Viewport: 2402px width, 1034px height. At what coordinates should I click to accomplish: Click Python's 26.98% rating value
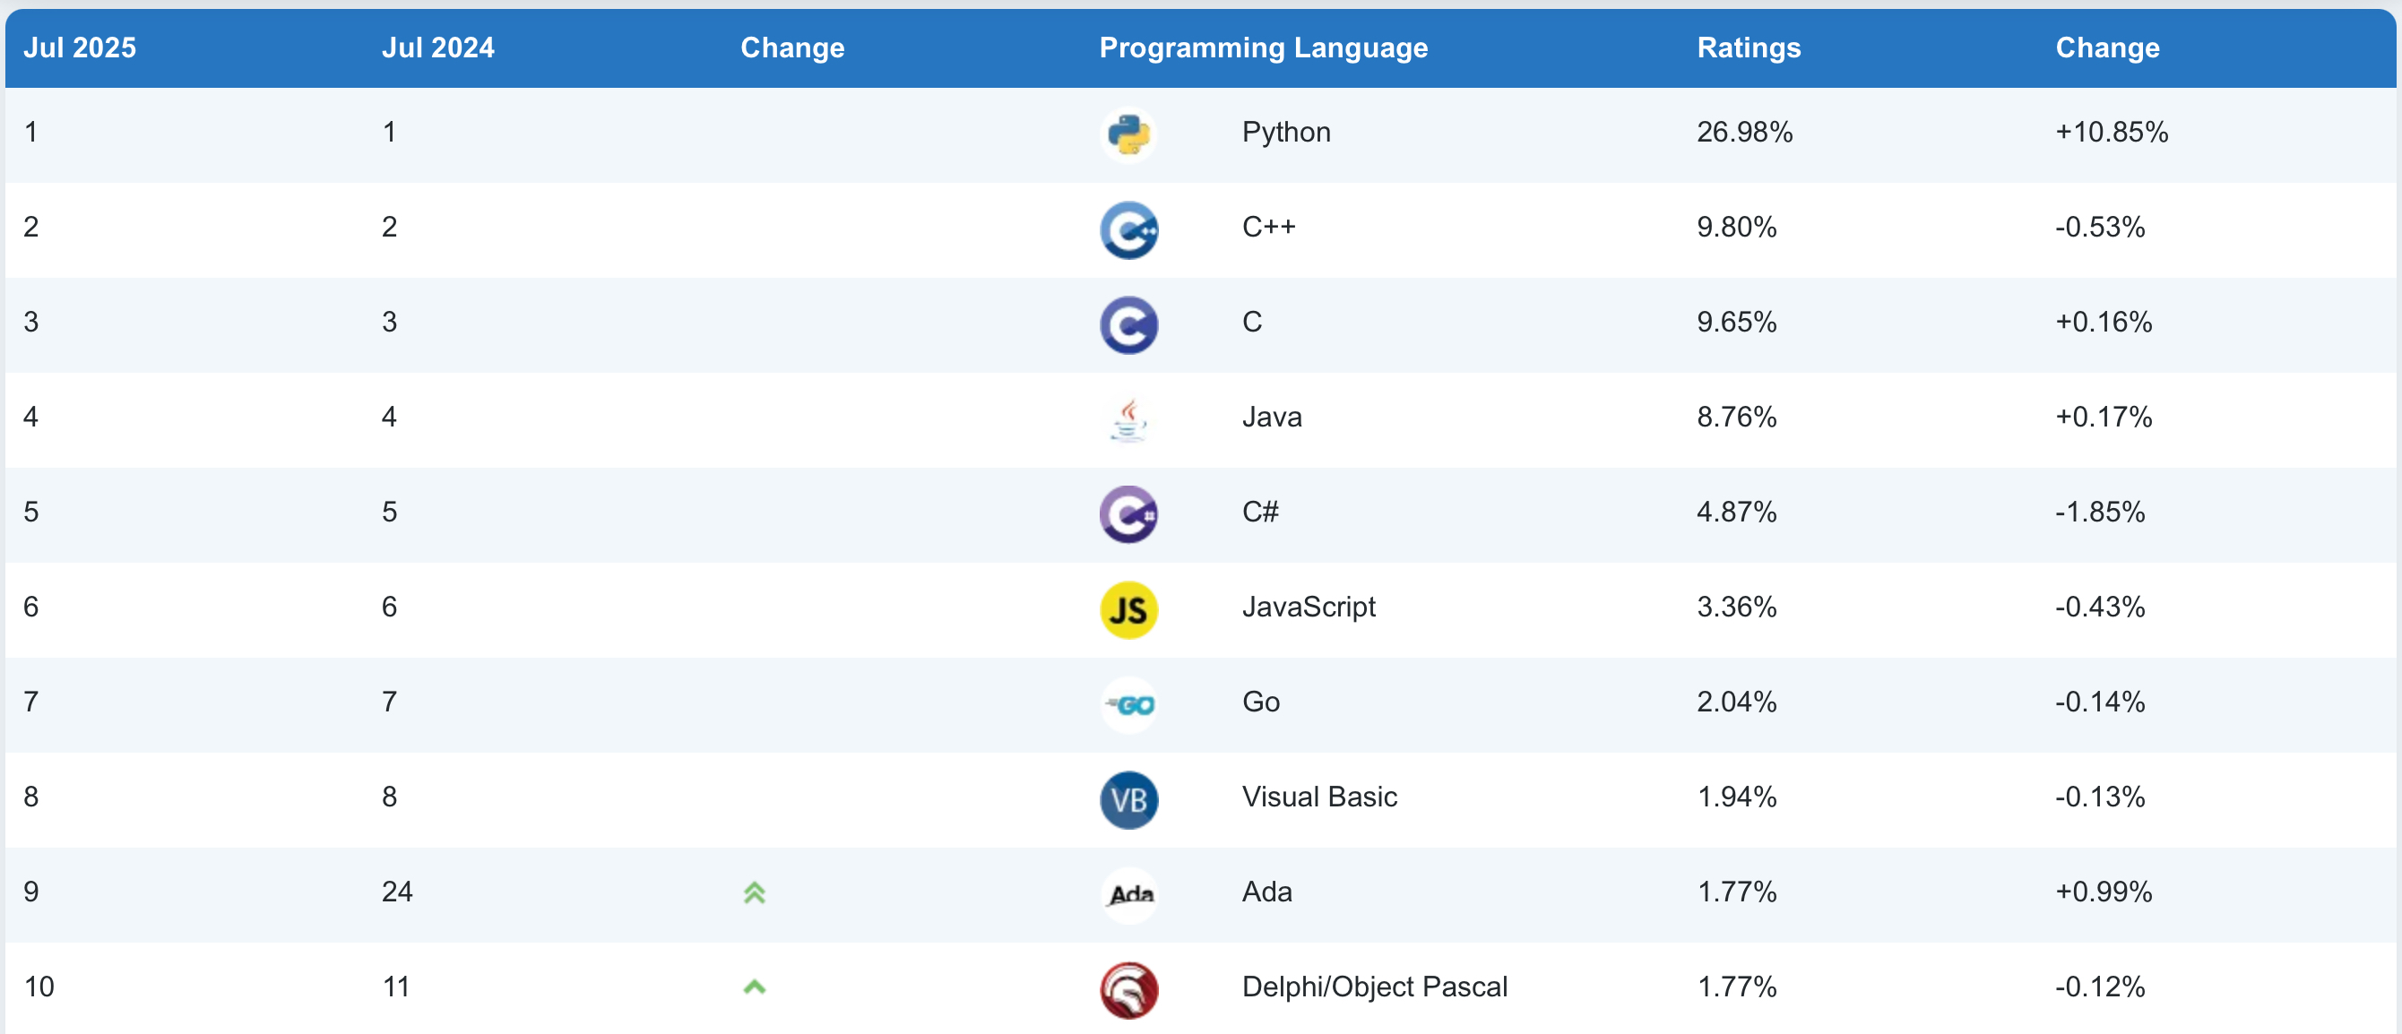tap(1745, 132)
